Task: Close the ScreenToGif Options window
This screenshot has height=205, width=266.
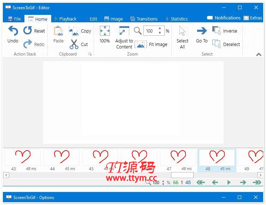Action: [x=256, y=197]
